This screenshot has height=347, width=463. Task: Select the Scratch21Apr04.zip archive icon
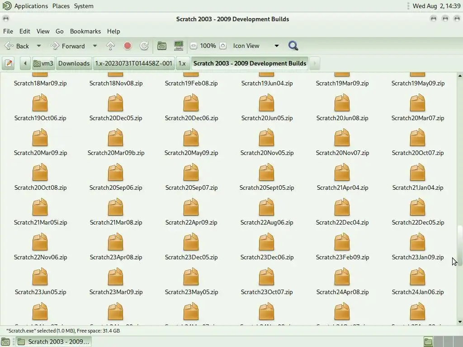tap(342, 173)
